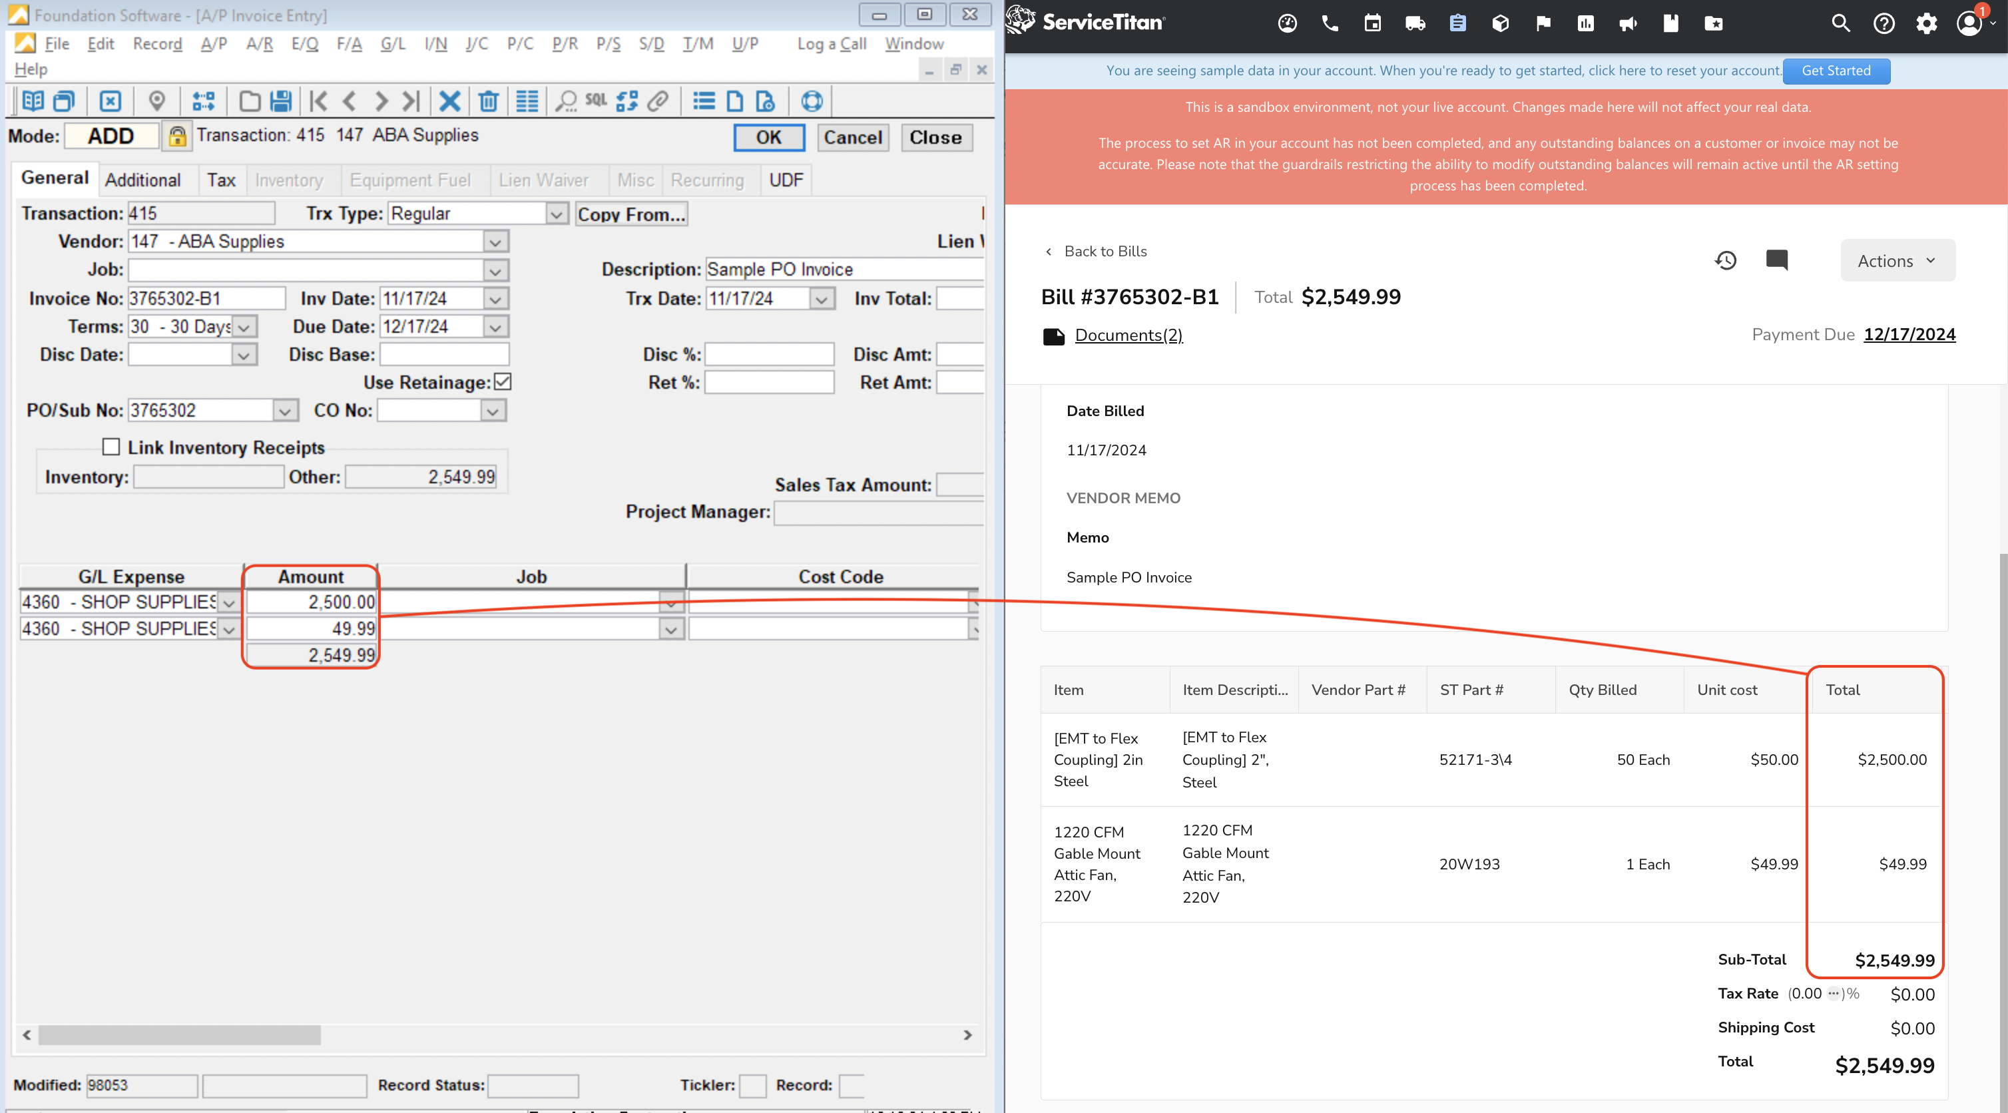Expand the PO/Sub No dropdown
The height and width of the screenshot is (1113, 2008).
286,411
